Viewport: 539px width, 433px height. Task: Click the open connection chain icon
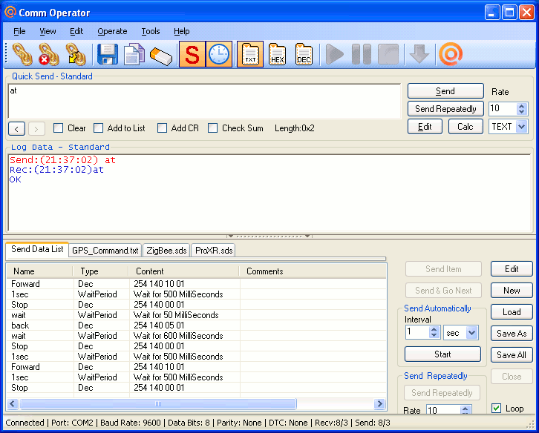click(22, 54)
